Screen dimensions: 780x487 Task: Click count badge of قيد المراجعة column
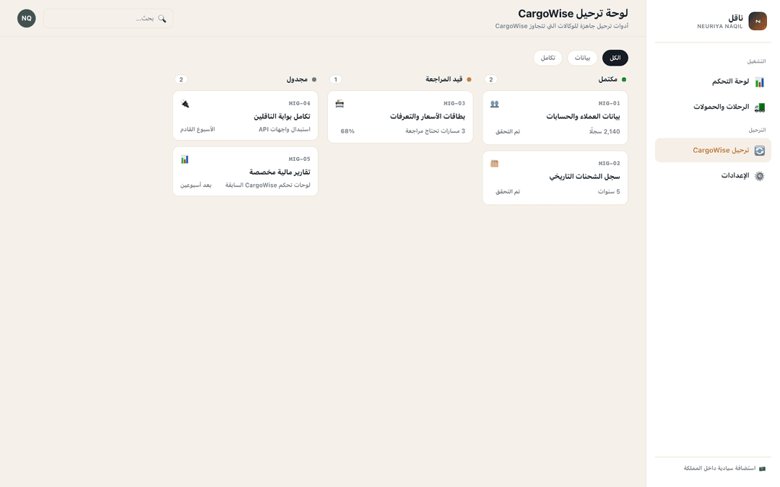click(x=336, y=79)
